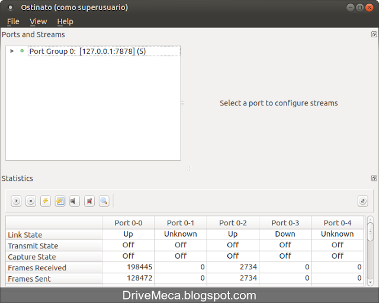Expand Port Group 0 tree node

tap(12, 51)
